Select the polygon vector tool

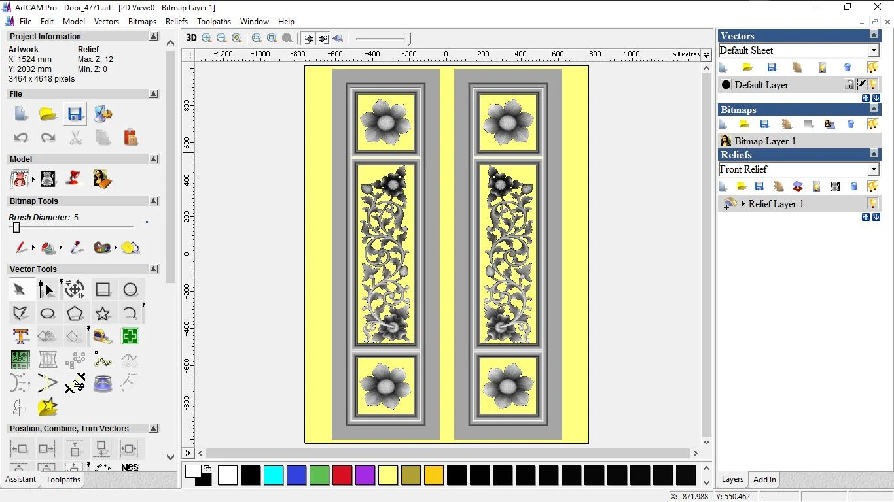[75, 313]
